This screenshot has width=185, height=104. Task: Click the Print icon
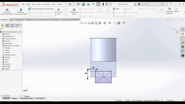tap(88, 4)
